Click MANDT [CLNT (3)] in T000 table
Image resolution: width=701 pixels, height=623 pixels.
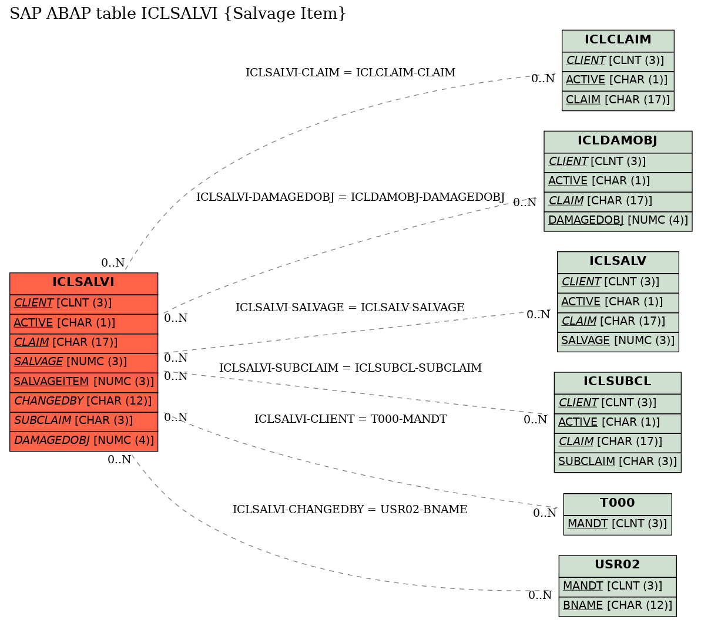pos(618,525)
